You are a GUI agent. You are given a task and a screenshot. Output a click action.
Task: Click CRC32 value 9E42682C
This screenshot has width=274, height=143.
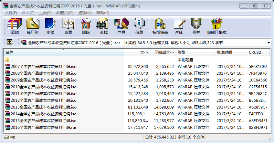click(x=258, y=93)
